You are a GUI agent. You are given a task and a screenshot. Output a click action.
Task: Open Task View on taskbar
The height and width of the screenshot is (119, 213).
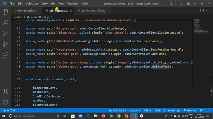tap(65, 116)
